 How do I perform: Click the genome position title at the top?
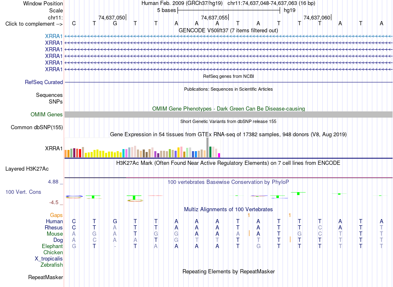[x=228, y=3]
